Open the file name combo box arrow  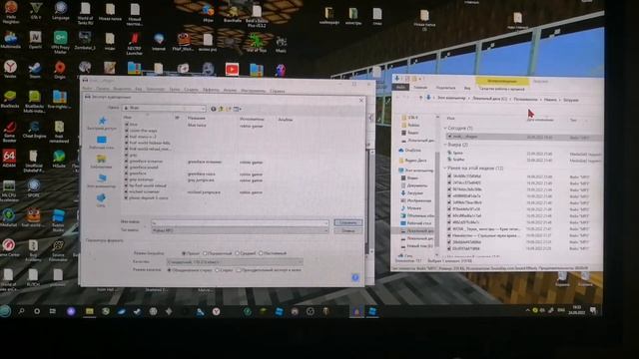coord(325,222)
